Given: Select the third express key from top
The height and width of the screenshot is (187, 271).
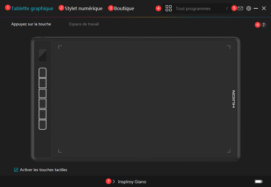Looking at the screenshot, I should click(43, 93).
